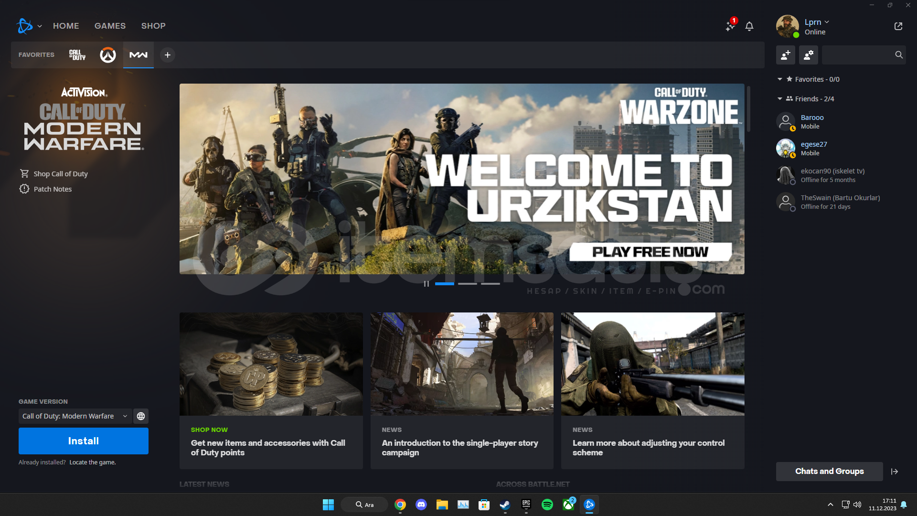Image resolution: width=917 pixels, height=516 pixels.
Task: Jump to second carousel slide indicator
Action: coord(468,284)
